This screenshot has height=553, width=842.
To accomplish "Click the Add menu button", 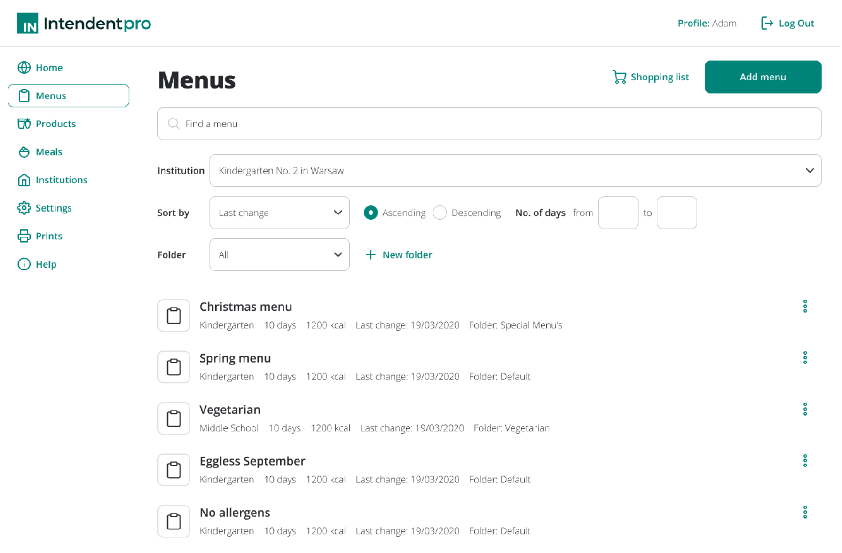I will click(763, 77).
